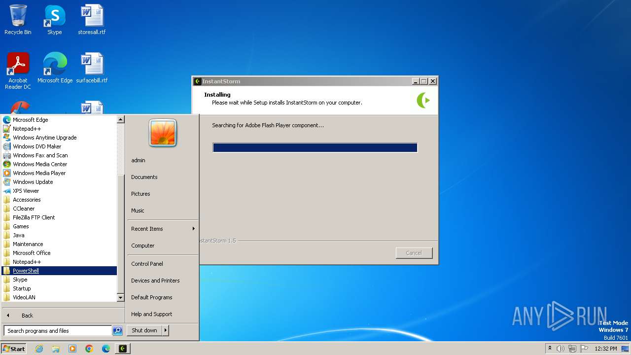Click the volume speaker tray icon
Screen dimensions: 631x355
[561, 349]
